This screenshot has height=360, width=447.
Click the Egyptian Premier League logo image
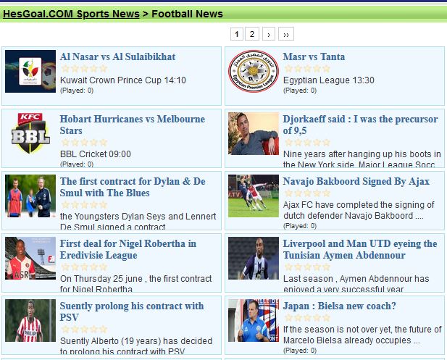(254, 71)
